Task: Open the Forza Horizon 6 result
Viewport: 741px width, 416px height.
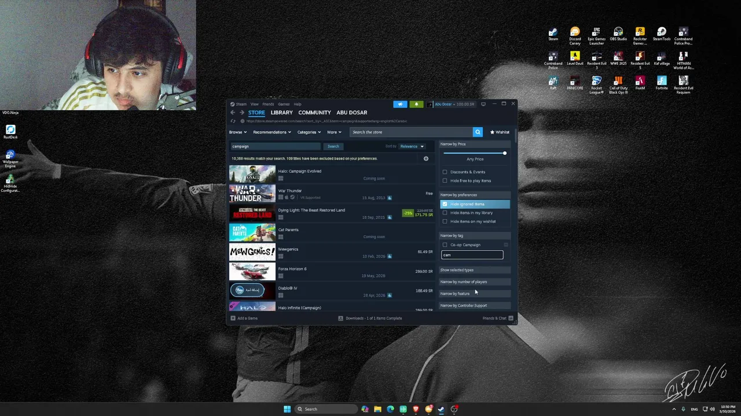Action: 331,272
